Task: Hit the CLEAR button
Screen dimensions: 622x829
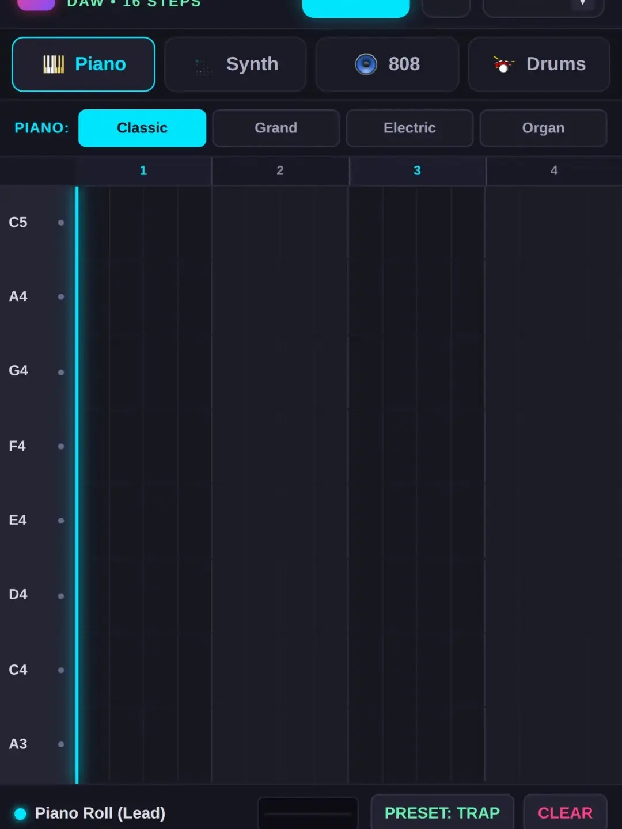Action: coord(565,812)
